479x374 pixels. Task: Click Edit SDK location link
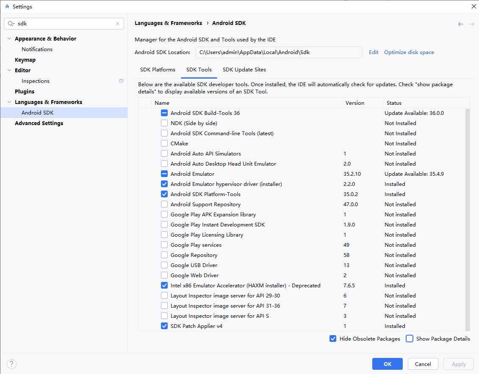373,52
